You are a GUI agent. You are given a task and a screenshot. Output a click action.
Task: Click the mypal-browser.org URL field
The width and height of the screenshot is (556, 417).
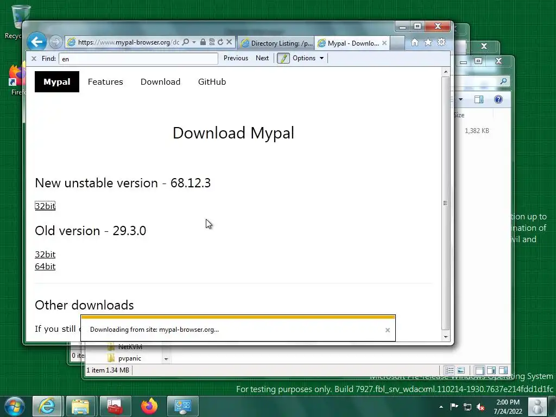point(128,42)
